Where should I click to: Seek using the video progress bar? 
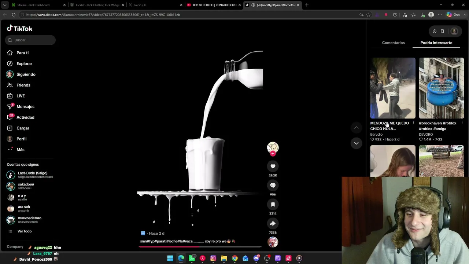(200, 247)
